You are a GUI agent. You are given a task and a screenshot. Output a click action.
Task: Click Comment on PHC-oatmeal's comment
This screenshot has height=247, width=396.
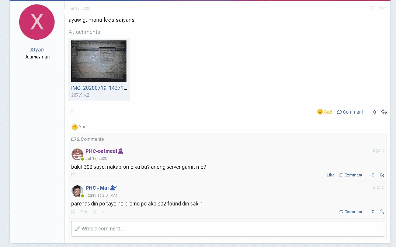click(351, 175)
